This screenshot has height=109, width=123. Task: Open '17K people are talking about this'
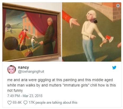(53, 103)
